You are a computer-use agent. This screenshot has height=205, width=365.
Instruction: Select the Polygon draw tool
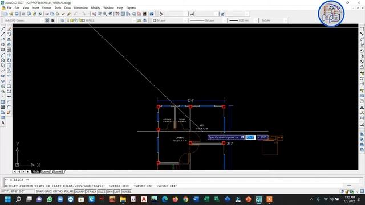point(3,44)
